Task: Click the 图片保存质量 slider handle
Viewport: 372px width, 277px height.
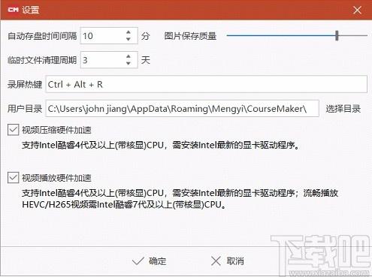Action: click(337, 35)
